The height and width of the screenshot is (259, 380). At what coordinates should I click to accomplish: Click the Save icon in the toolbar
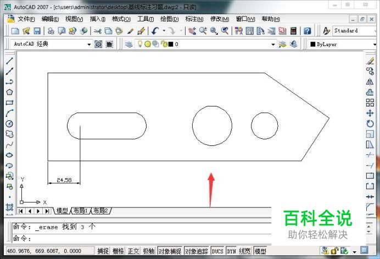click(37, 31)
